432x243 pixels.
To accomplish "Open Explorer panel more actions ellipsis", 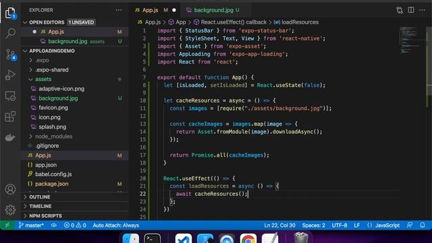I will [119, 10].
